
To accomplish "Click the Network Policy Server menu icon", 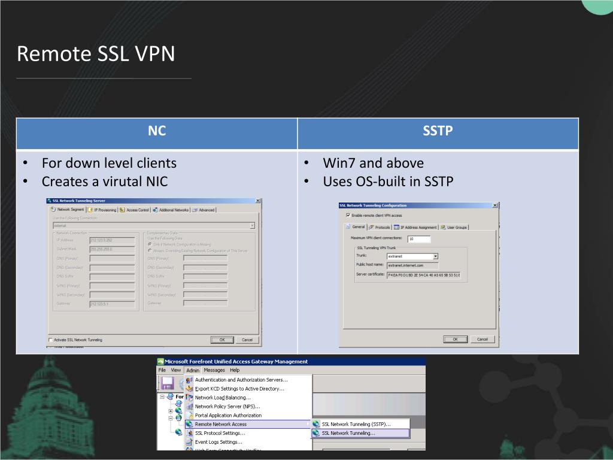I will tap(189, 407).
